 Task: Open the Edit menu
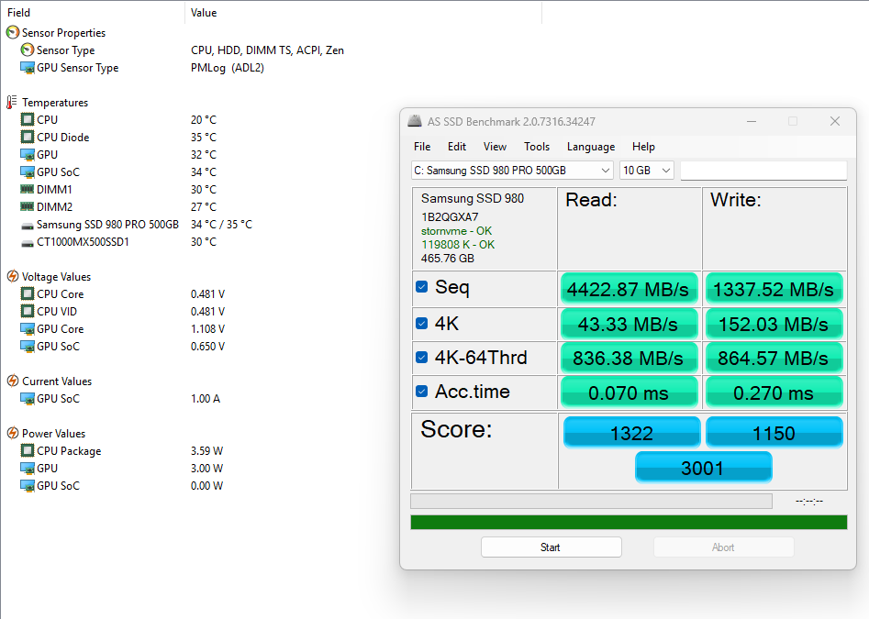(x=457, y=147)
